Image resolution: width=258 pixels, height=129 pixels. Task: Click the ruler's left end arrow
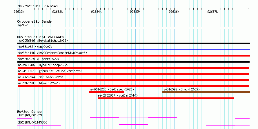[18, 9]
